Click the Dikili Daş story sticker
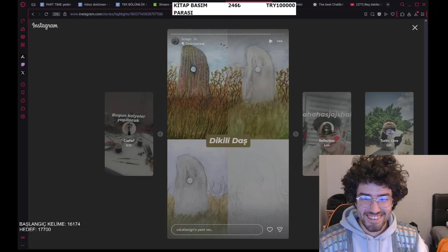This screenshot has height=252, width=448. pos(228,141)
